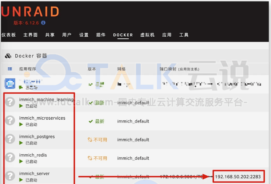Click the started play icon under immich_server
This screenshot has height=184, width=271.
pos(21,180)
